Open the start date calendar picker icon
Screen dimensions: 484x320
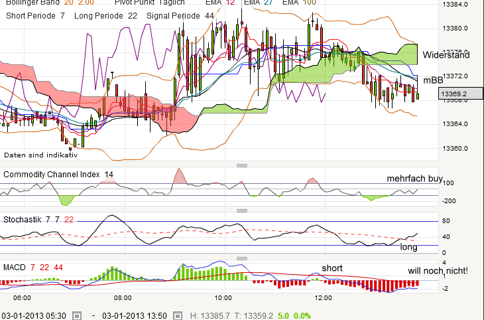pos(77,315)
